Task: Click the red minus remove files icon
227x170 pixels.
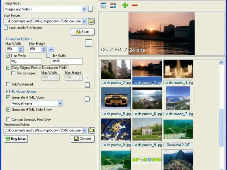Action: click(135, 5)
